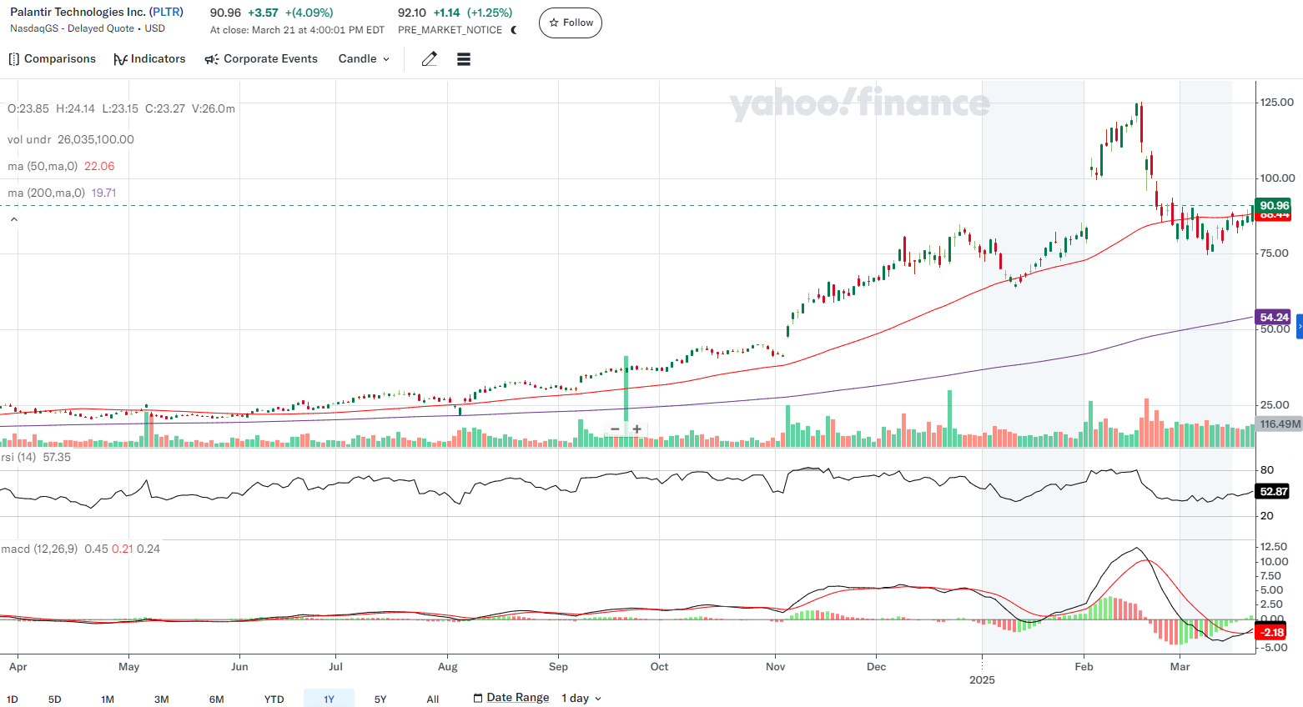Open the Date Range picker
1303x707 pixels.
511,698
